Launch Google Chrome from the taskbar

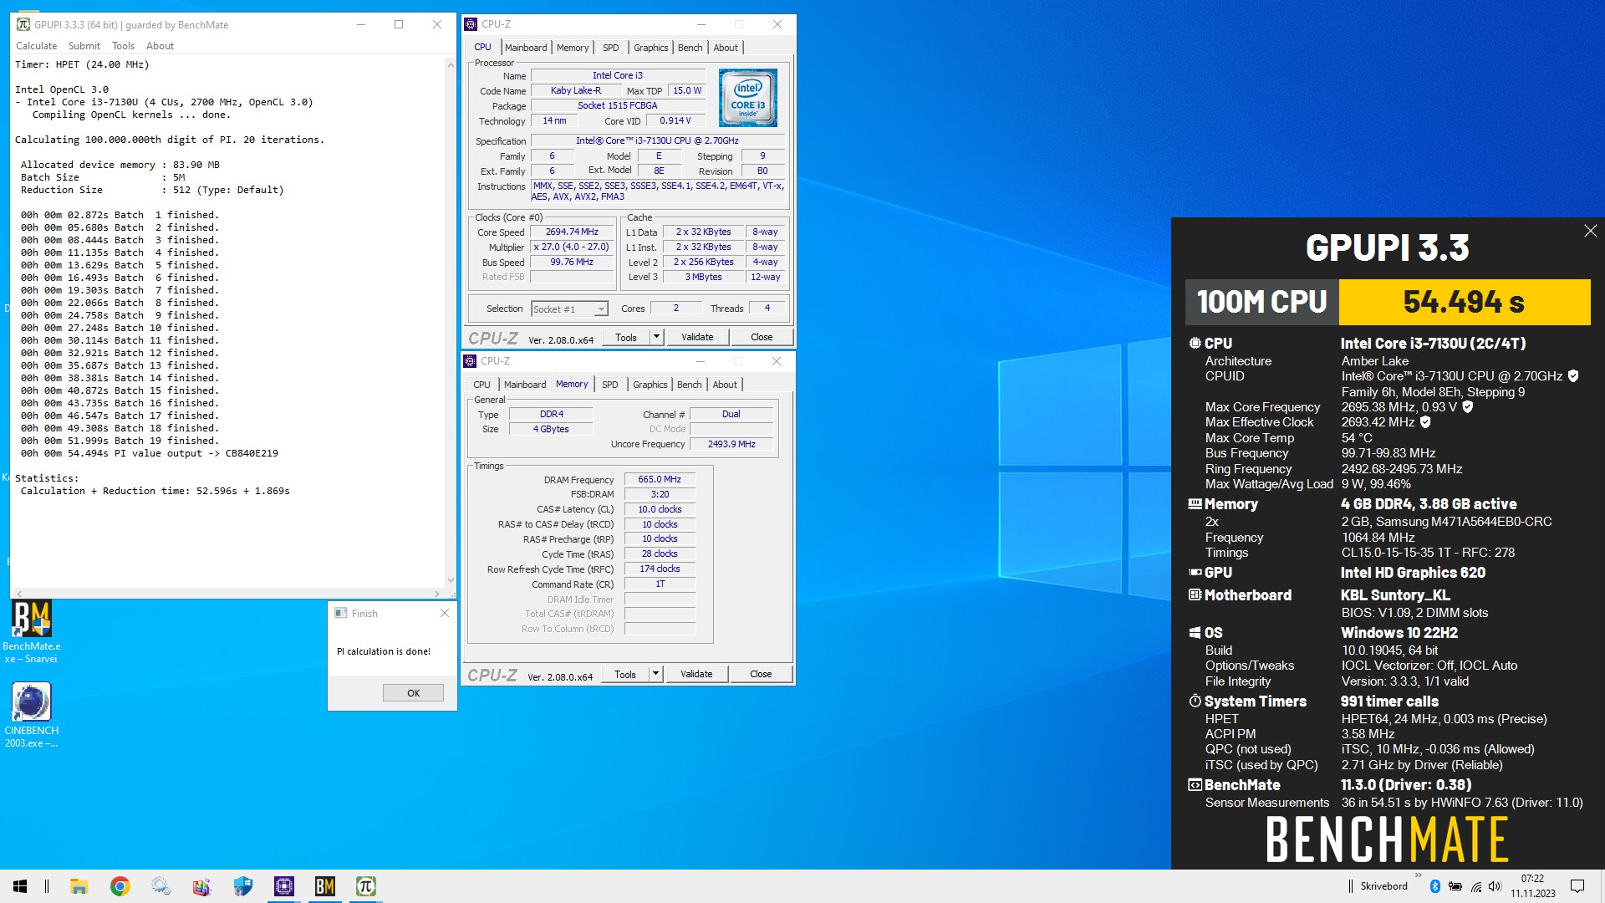(120, 886)
